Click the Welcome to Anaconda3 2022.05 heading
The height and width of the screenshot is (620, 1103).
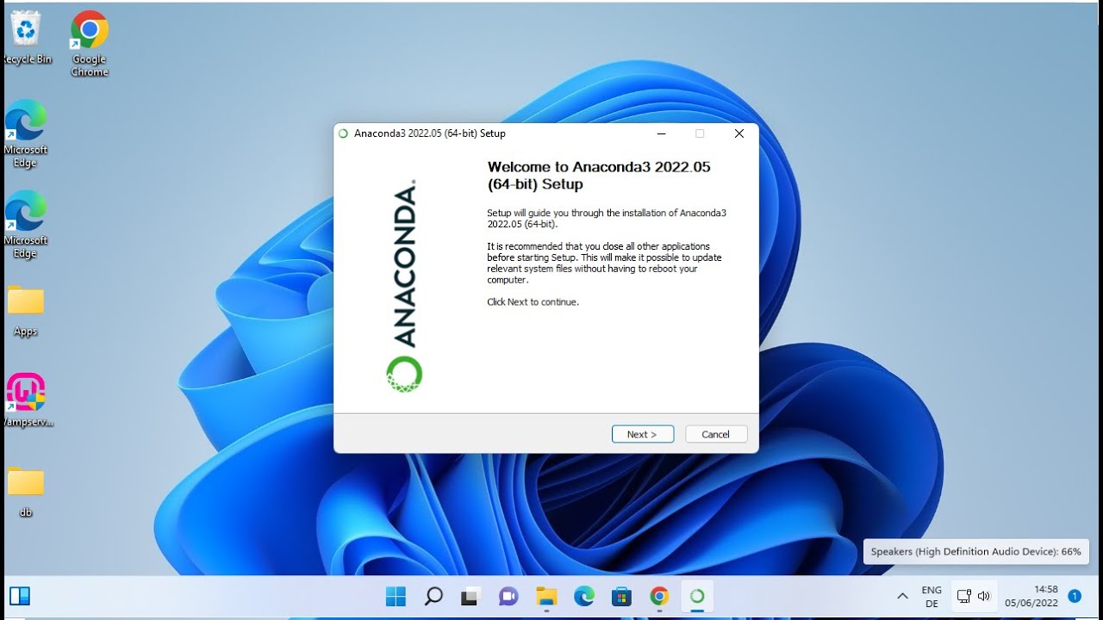599,176
